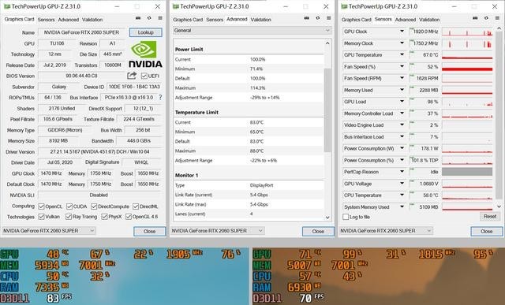Switch to Validation tab in Advanced window

point(261,20)
